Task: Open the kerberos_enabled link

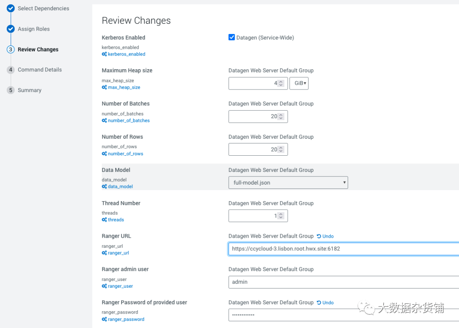Action: [x=127, y=54]
